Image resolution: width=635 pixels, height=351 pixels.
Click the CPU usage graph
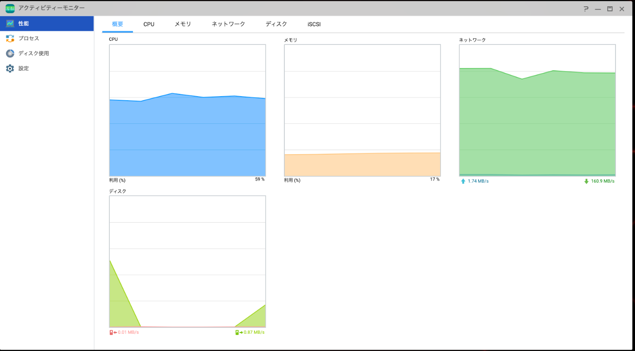pyautogui.click(x=187, y=110)
